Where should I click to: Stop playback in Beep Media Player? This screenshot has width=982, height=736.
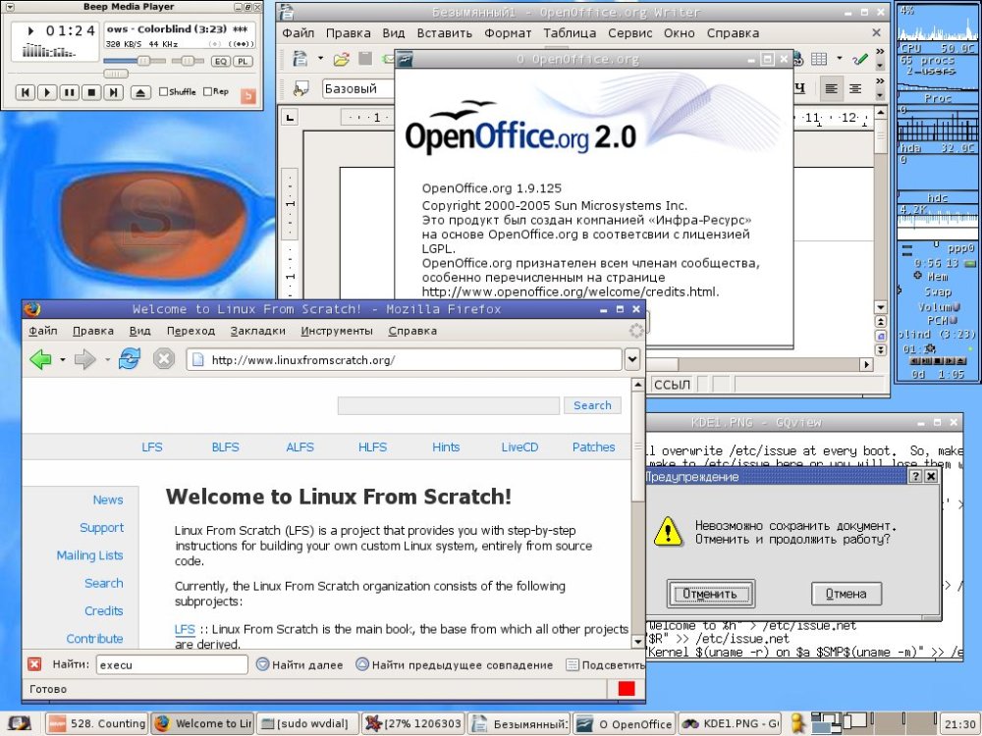point(91,92)
